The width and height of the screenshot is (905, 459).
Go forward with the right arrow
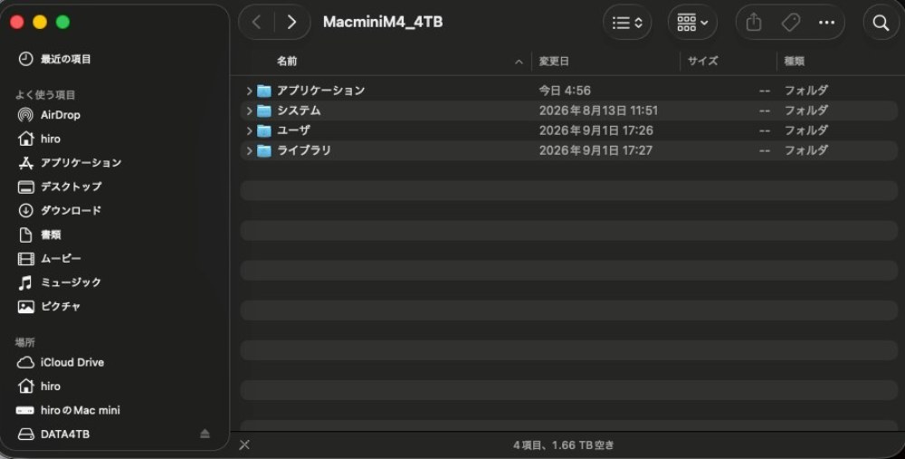[x=291, y=23]
